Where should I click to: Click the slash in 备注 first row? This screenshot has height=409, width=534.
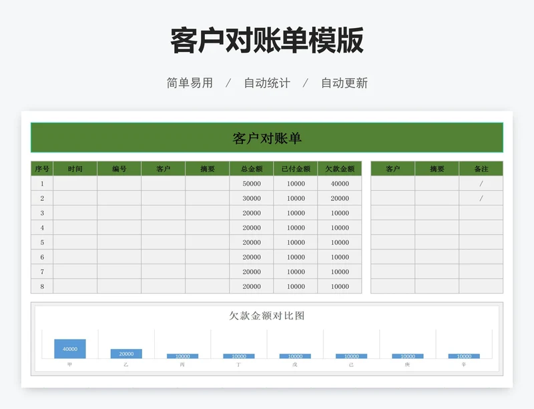coord(481,183)
